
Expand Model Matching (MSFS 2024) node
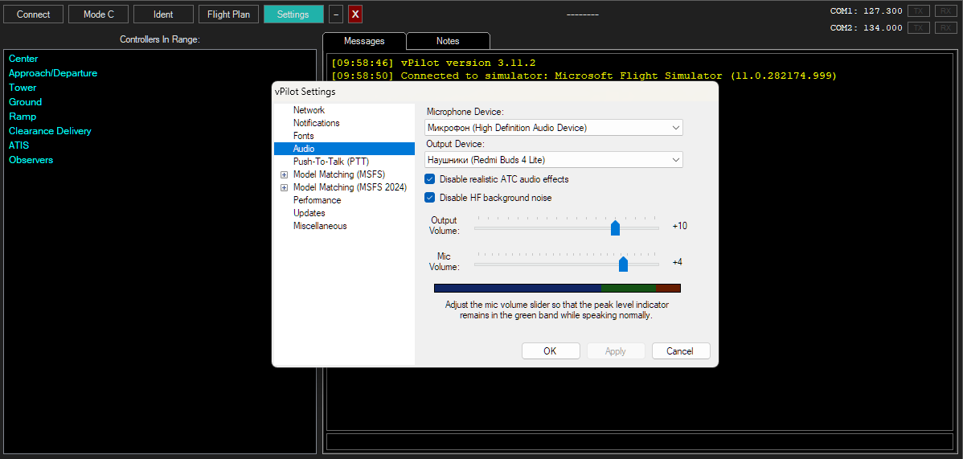(x=284, y=187)
